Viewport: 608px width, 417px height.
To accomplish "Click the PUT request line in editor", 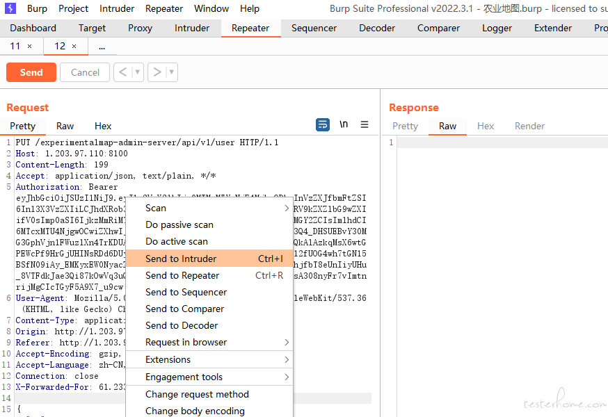I will (147, 142).
